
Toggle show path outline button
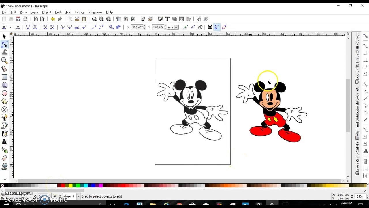[x=224, y=27]
